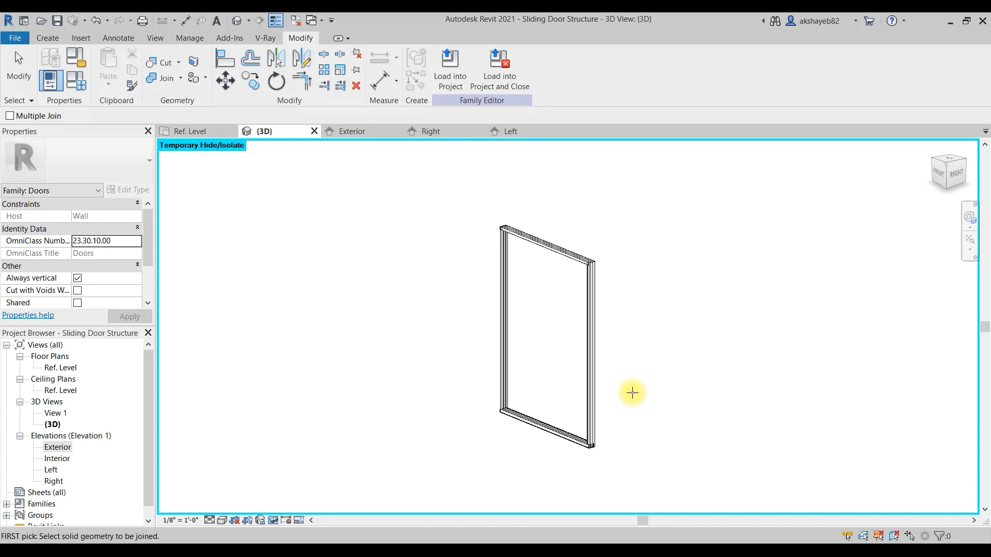Click the Properties help link
Screen dimensions: 991x557
point(28,315)
